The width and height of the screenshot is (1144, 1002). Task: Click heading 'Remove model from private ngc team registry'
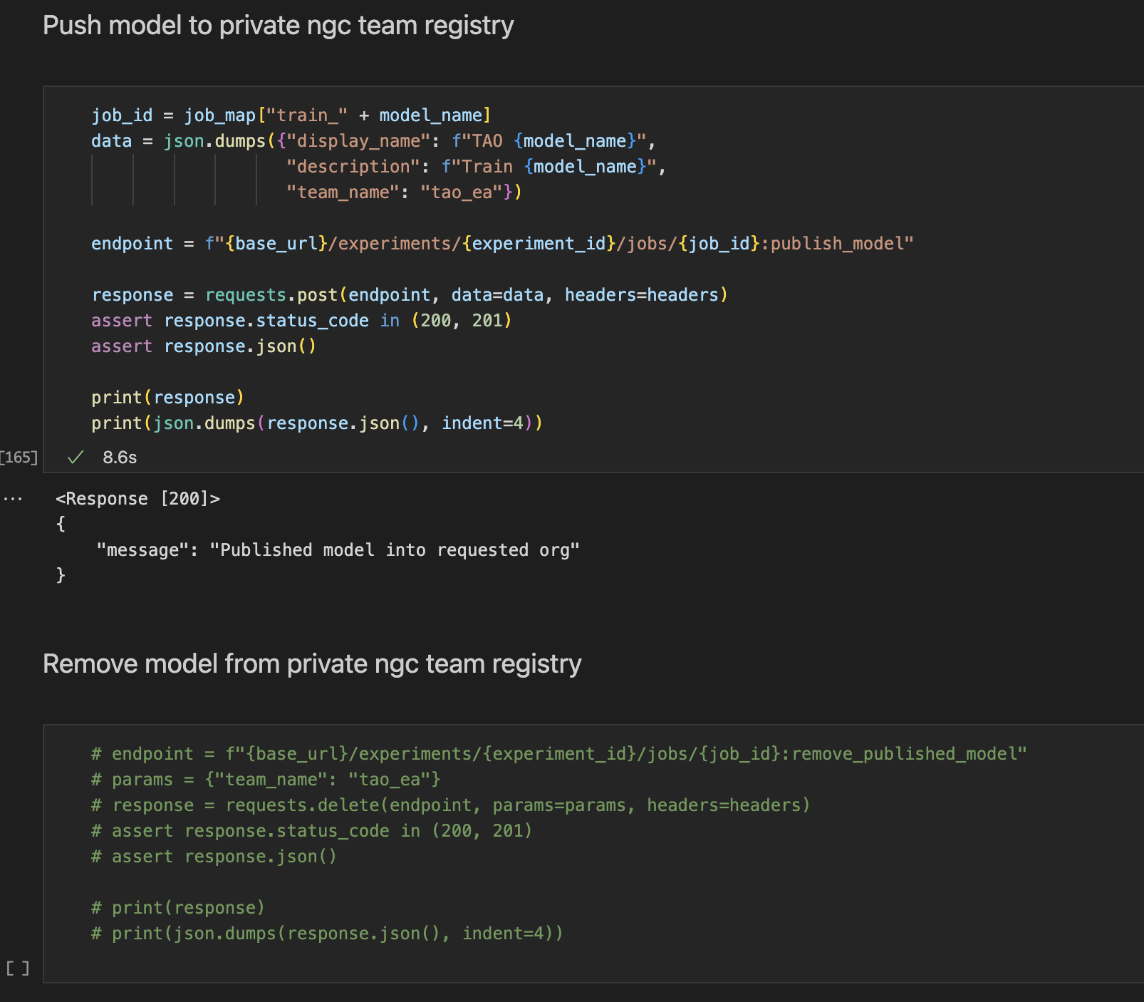click(312, 664)
